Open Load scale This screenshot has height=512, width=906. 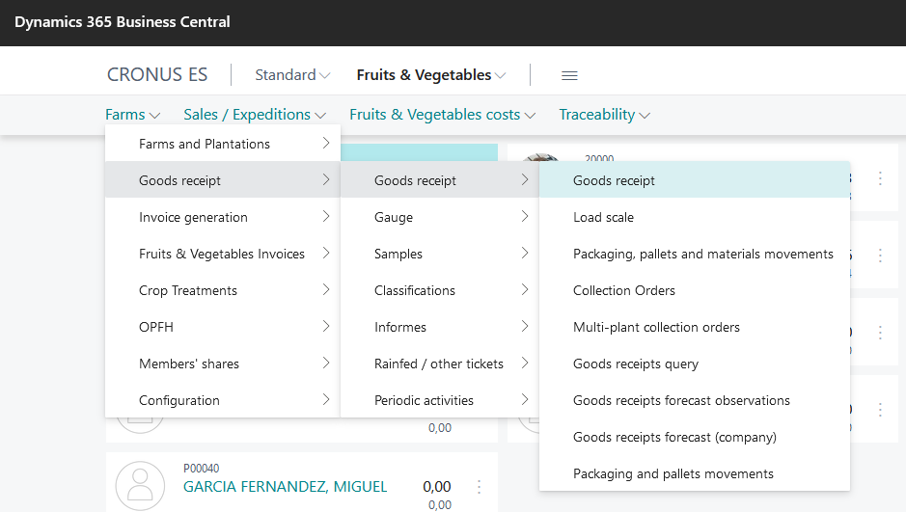pos(695,217)
